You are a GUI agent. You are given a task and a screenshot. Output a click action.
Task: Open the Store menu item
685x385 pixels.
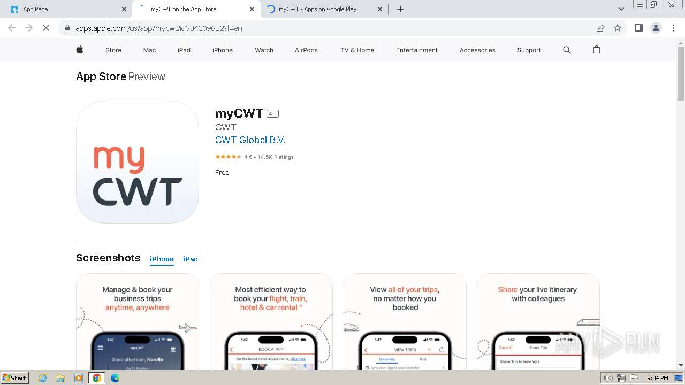click(x=113, y=50)
